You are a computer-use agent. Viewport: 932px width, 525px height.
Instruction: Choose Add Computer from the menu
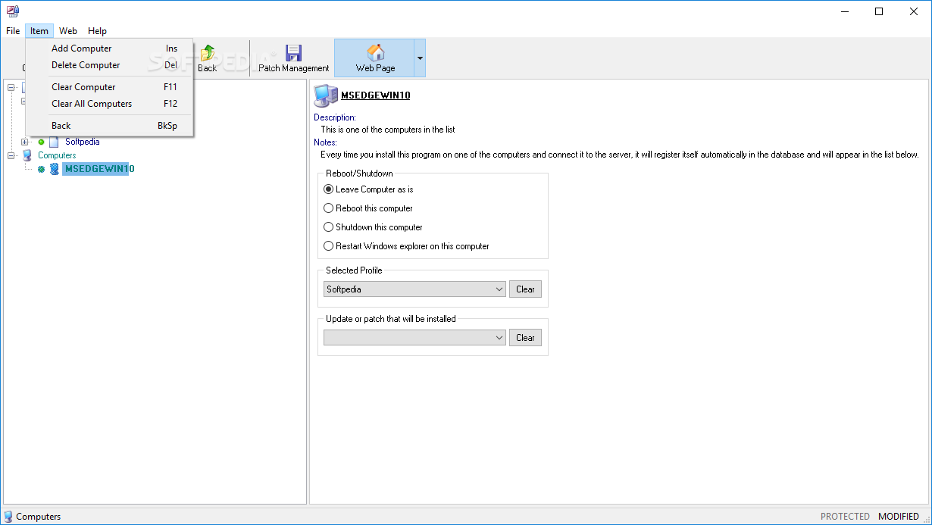pos(110,48)
